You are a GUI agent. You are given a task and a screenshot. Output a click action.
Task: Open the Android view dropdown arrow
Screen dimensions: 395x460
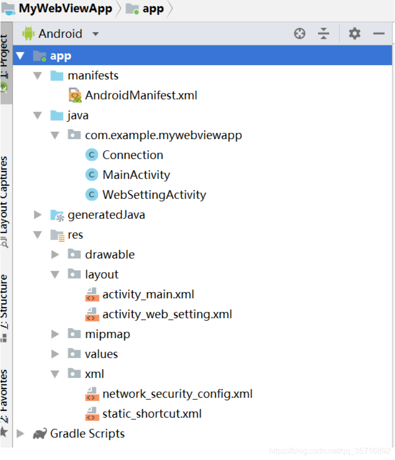coord(96,34)
